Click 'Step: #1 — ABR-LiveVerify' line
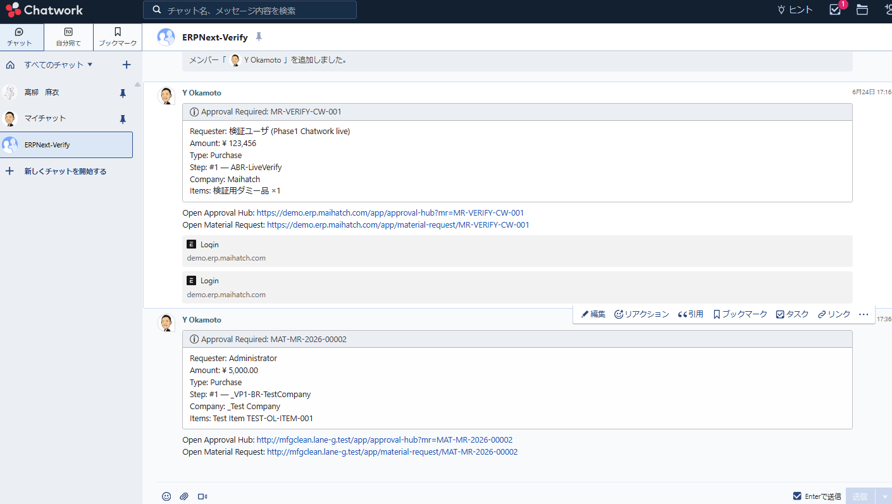 [236, 168]
